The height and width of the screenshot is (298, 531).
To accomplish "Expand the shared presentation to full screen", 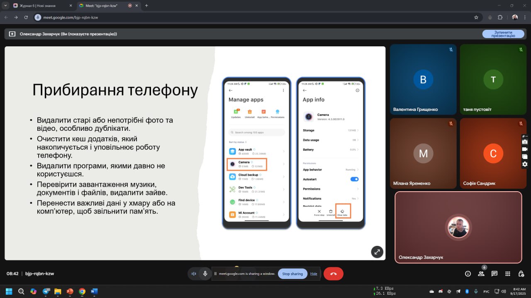I will [377, 252].
